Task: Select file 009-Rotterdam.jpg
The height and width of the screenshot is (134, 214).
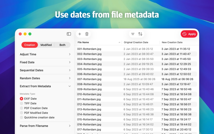Action: pyautogui.click(x=89, y=89)
